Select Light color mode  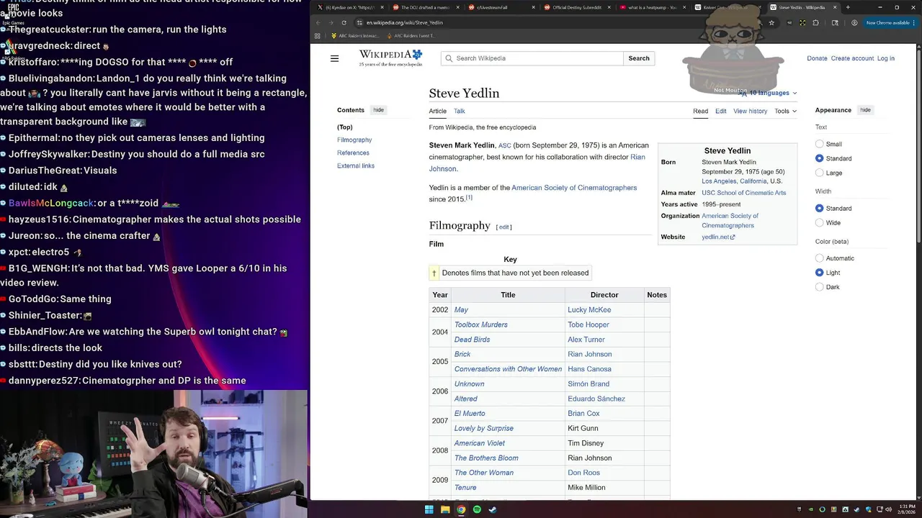tap(819, 272)
